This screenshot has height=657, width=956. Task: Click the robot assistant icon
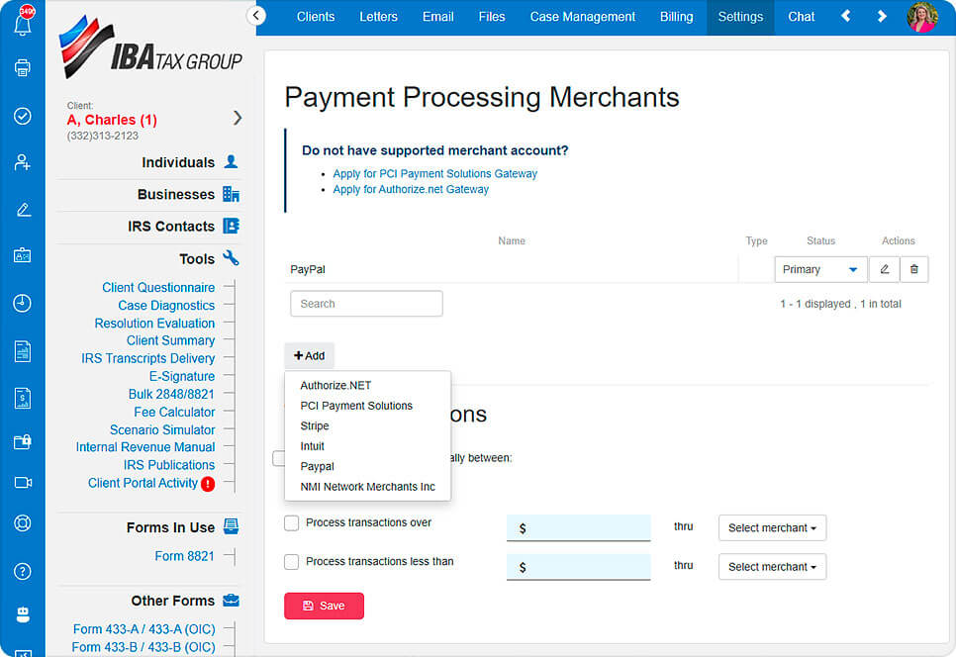pyautogui.click(x=23, y=614)
